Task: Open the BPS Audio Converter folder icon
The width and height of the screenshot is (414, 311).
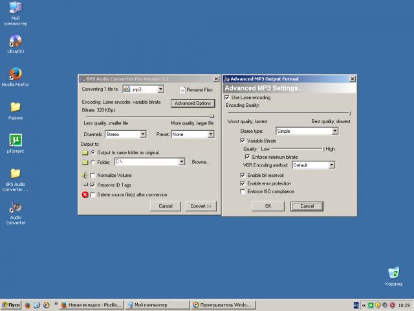Action: tap(16, 174)
